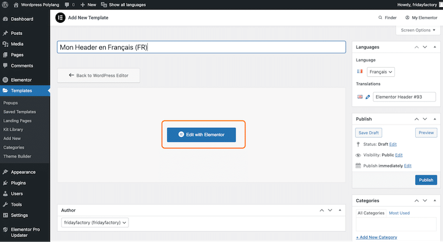The image size is (443, 242).
Task: Open Finder via its search icon
Action: pyautogui.click(x=380, y=18)
